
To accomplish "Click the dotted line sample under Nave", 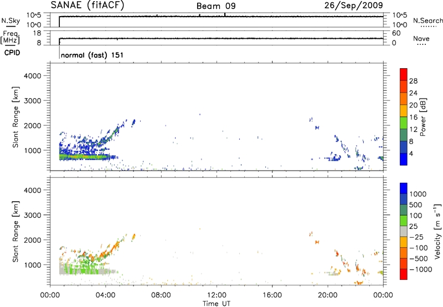I will tap(421, 45).
